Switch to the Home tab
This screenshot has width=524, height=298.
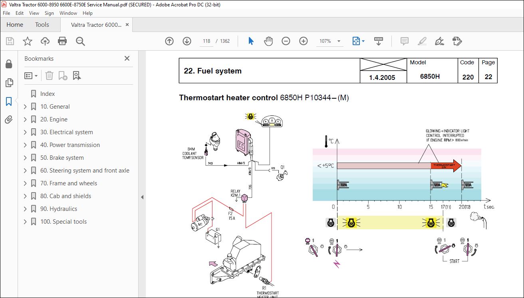point(15,25)
